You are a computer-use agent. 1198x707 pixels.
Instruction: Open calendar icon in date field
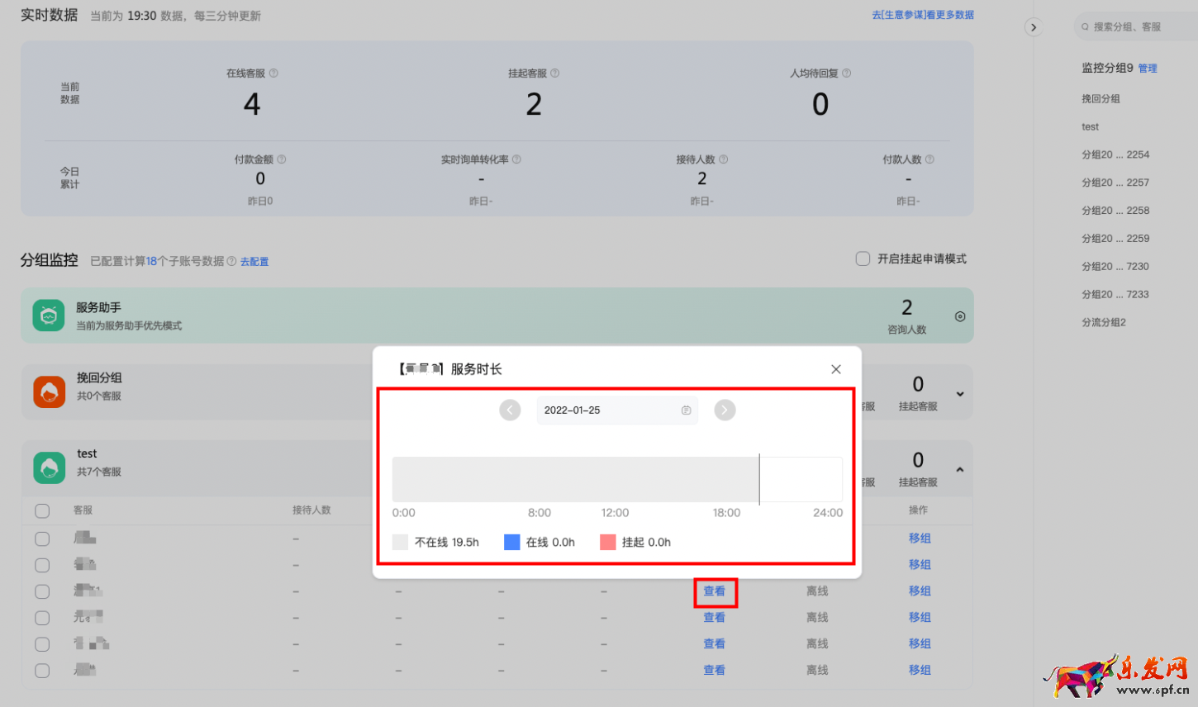click(686, 410)
